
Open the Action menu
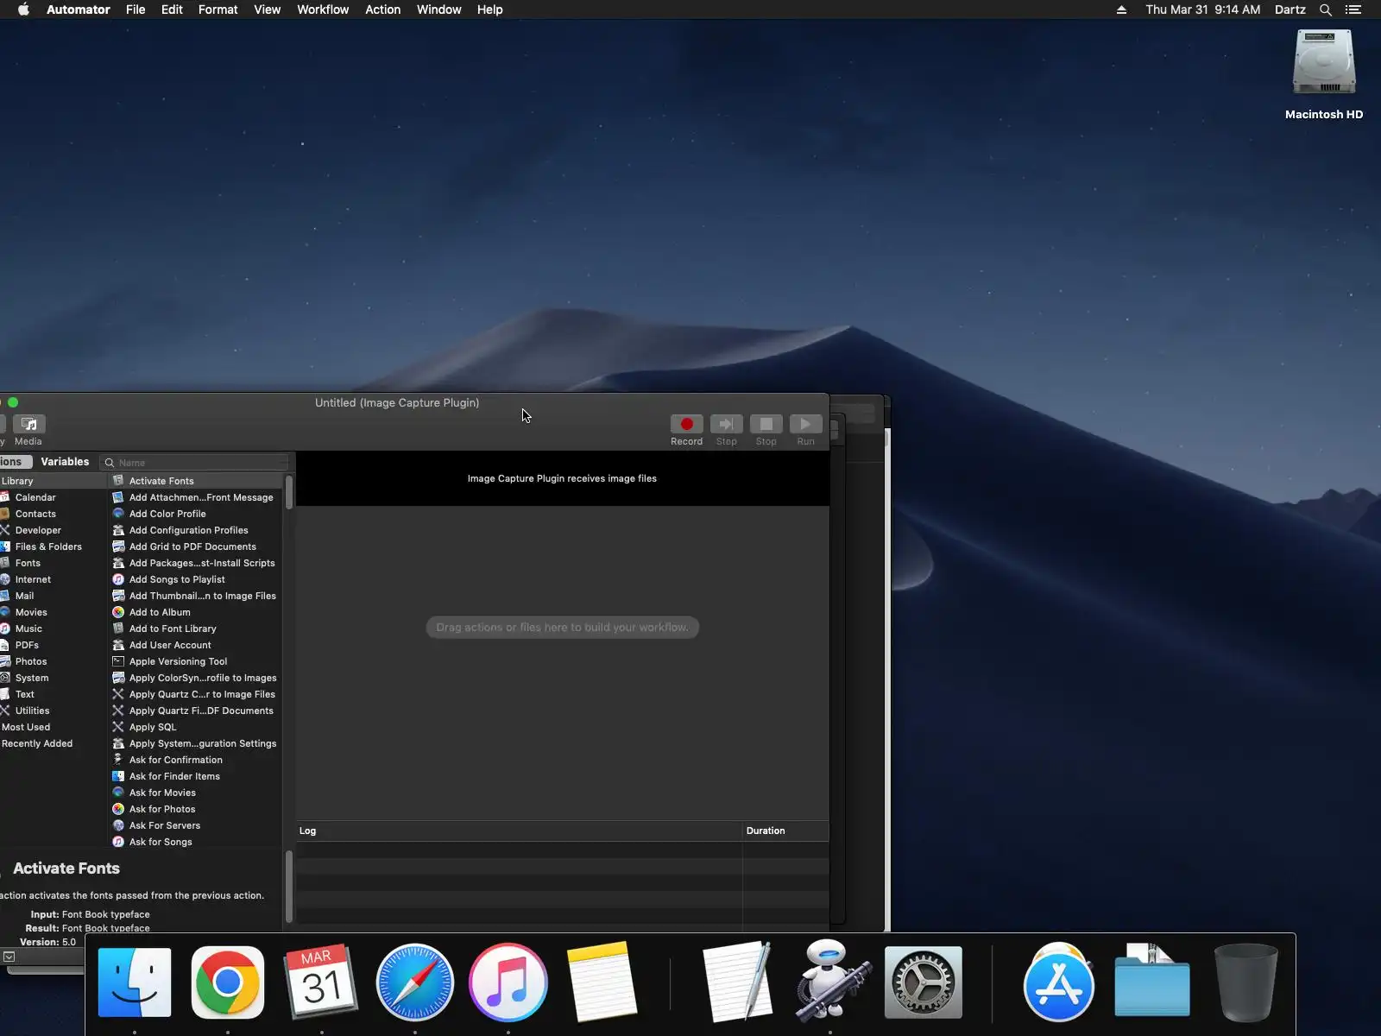[x=383, y=9]
